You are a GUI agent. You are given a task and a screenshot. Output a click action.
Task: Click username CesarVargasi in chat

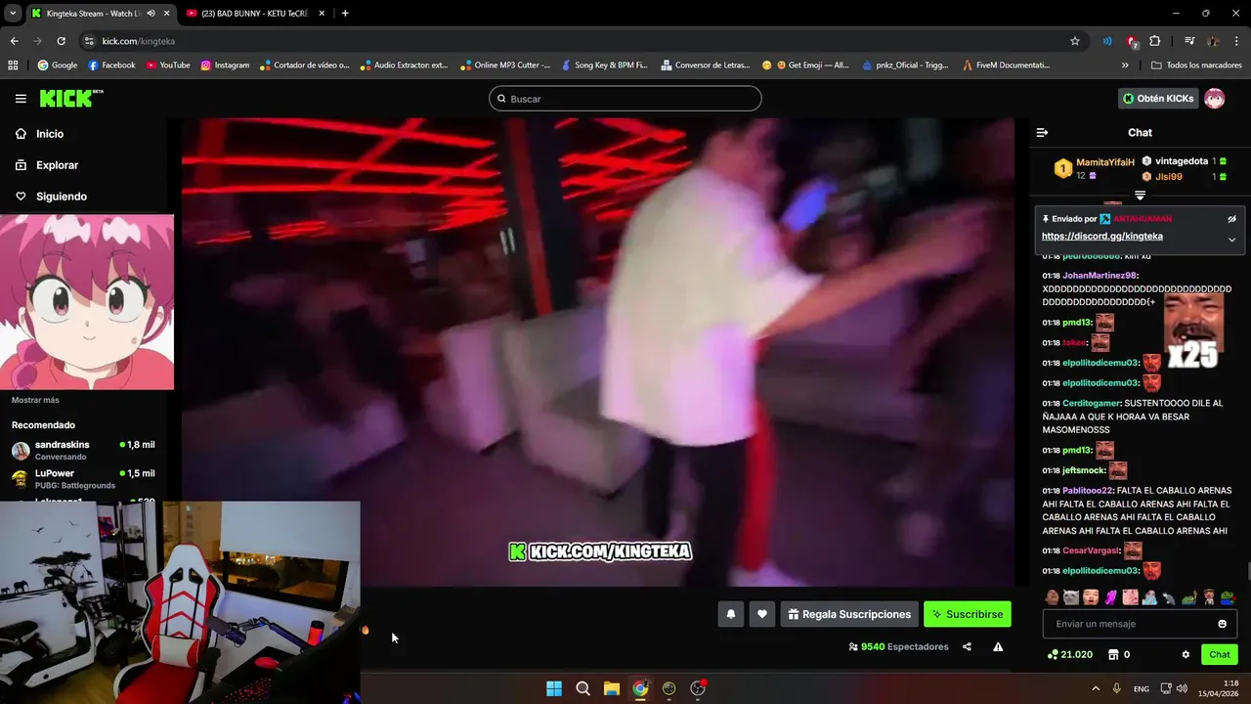[1091, 550]
